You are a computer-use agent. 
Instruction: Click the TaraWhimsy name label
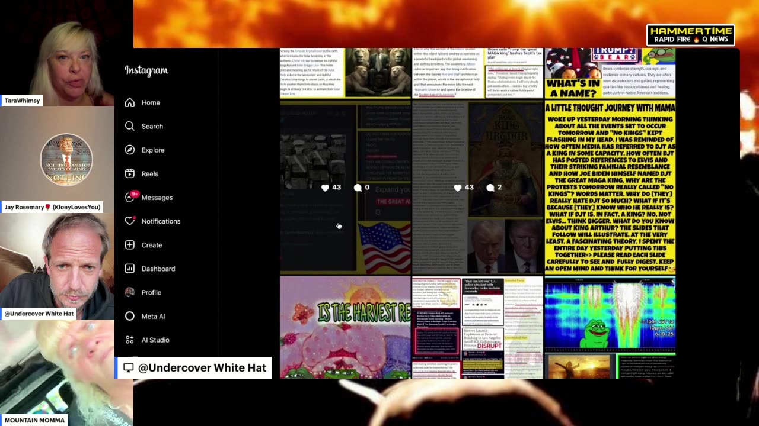(x=22, y=101)
